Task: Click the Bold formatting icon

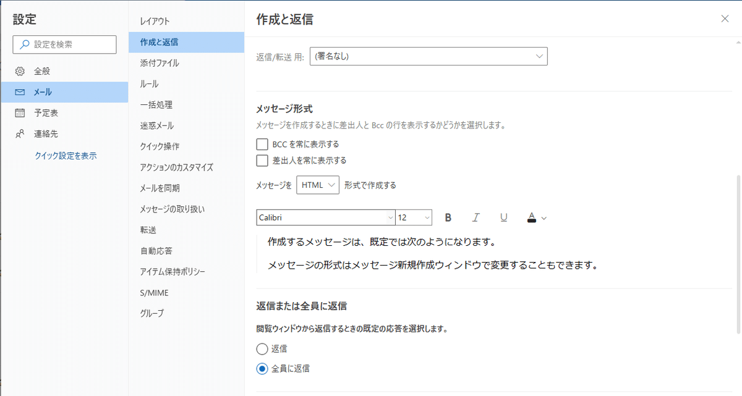Action: click(x=448, y=217)
